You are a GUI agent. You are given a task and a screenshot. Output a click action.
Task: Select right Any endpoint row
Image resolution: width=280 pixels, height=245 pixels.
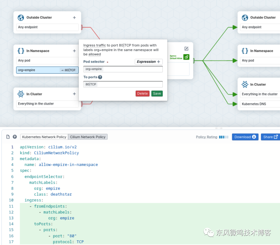(x=260, y=27)
